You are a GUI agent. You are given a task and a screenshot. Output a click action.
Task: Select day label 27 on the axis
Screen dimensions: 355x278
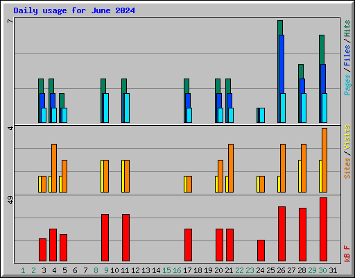point(291,270)
